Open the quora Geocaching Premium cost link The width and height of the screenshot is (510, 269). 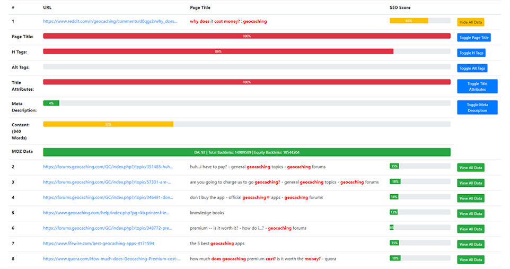pyautogui.click(x=112, y=259)
